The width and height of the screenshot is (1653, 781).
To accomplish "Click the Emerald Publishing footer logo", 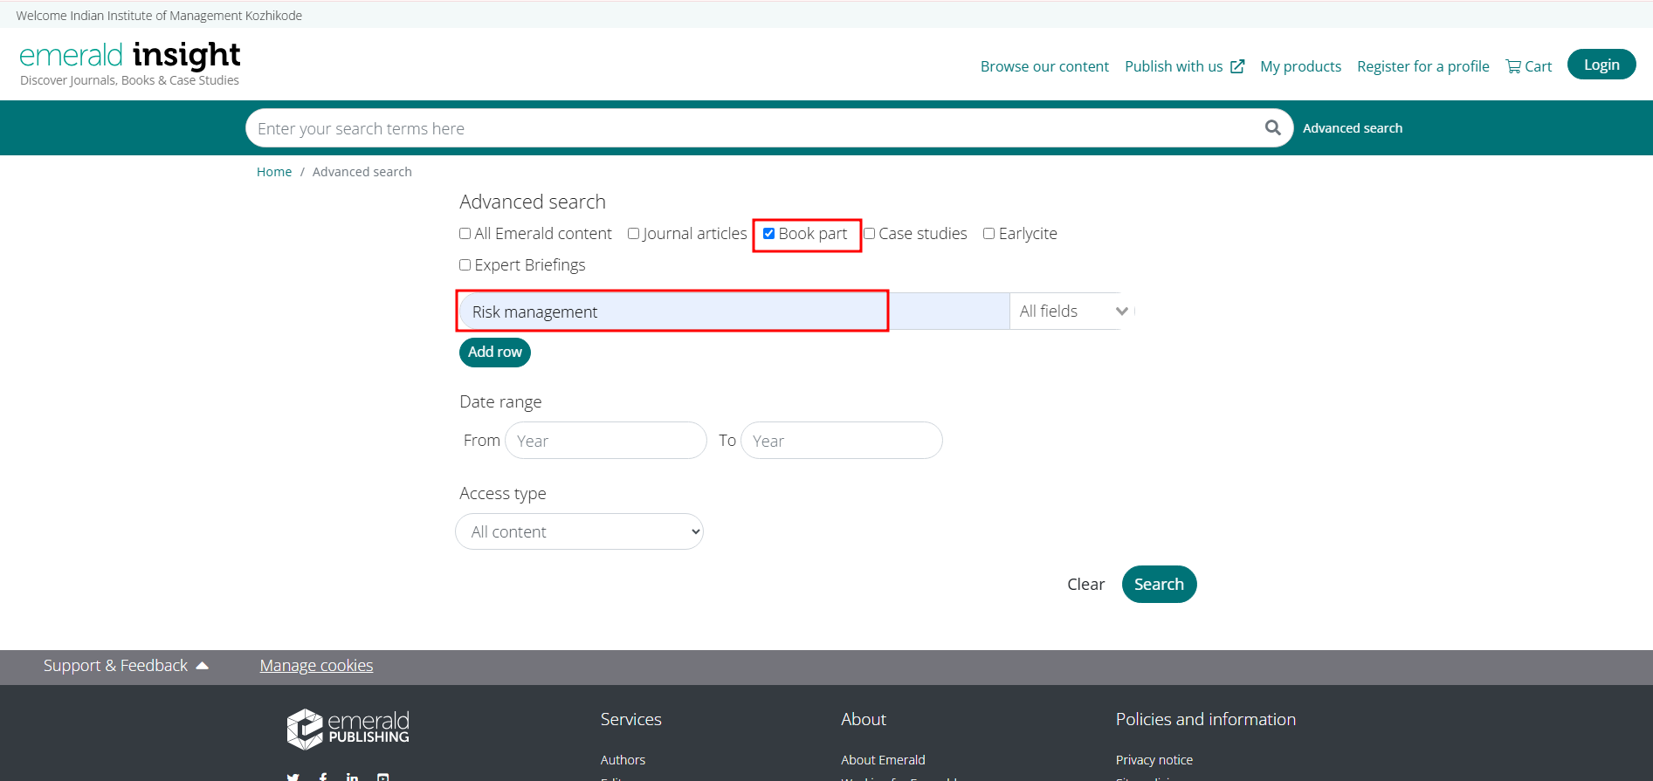I will 348,729.
